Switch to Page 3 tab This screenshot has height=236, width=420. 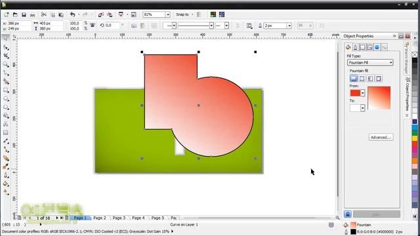[119, 218]
